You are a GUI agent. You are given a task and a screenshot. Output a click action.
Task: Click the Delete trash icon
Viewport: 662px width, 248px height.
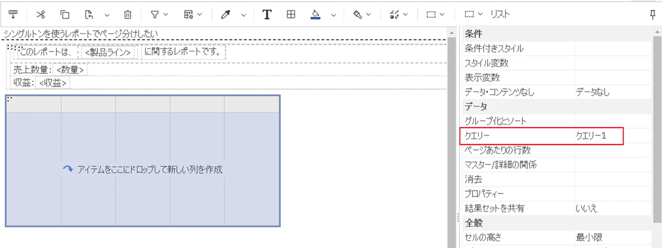pyautogui.click(x=128, y=15)
